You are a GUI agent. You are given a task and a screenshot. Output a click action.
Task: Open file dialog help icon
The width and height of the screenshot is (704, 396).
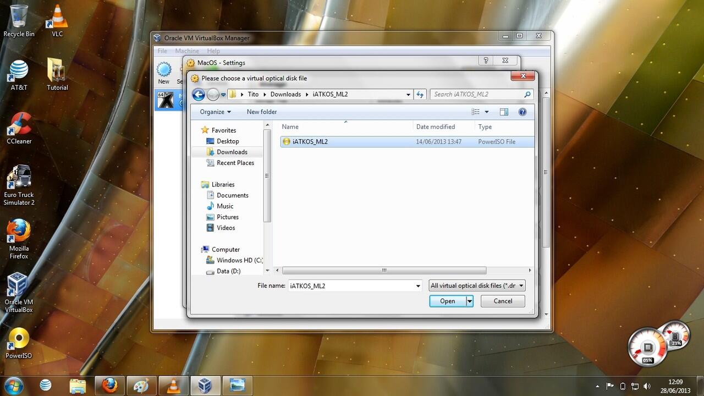pyautogui.click(x=522, y=112)
